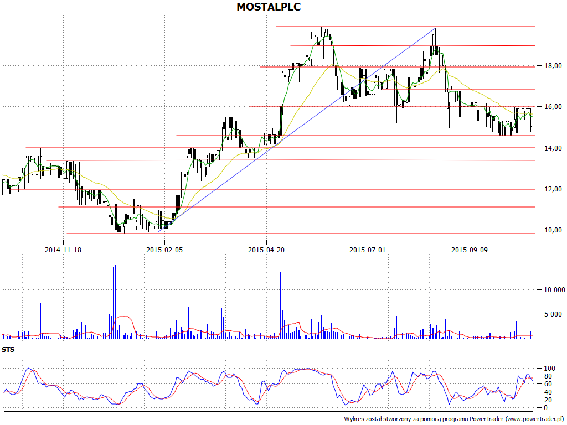Select the 2014-11-18 date label
567x425 pixels.
[63, 250]
